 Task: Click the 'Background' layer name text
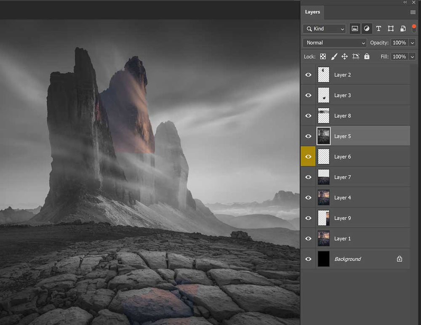click(x=348, y=259)
